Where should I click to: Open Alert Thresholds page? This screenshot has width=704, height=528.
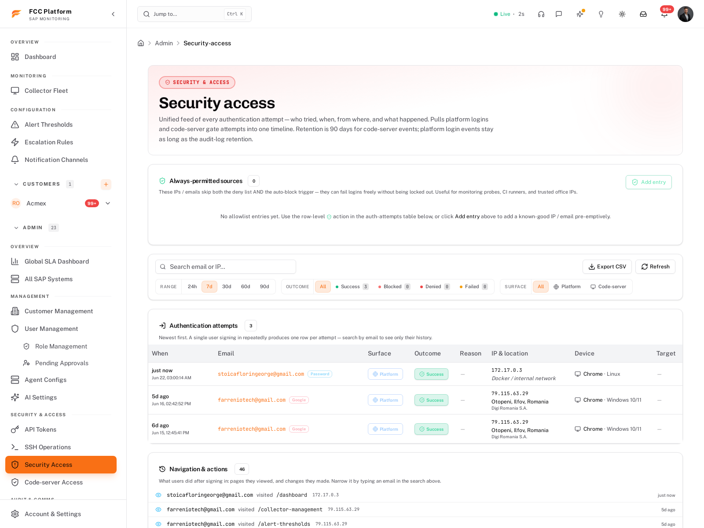pyautogui.click(x=61, y=125)
